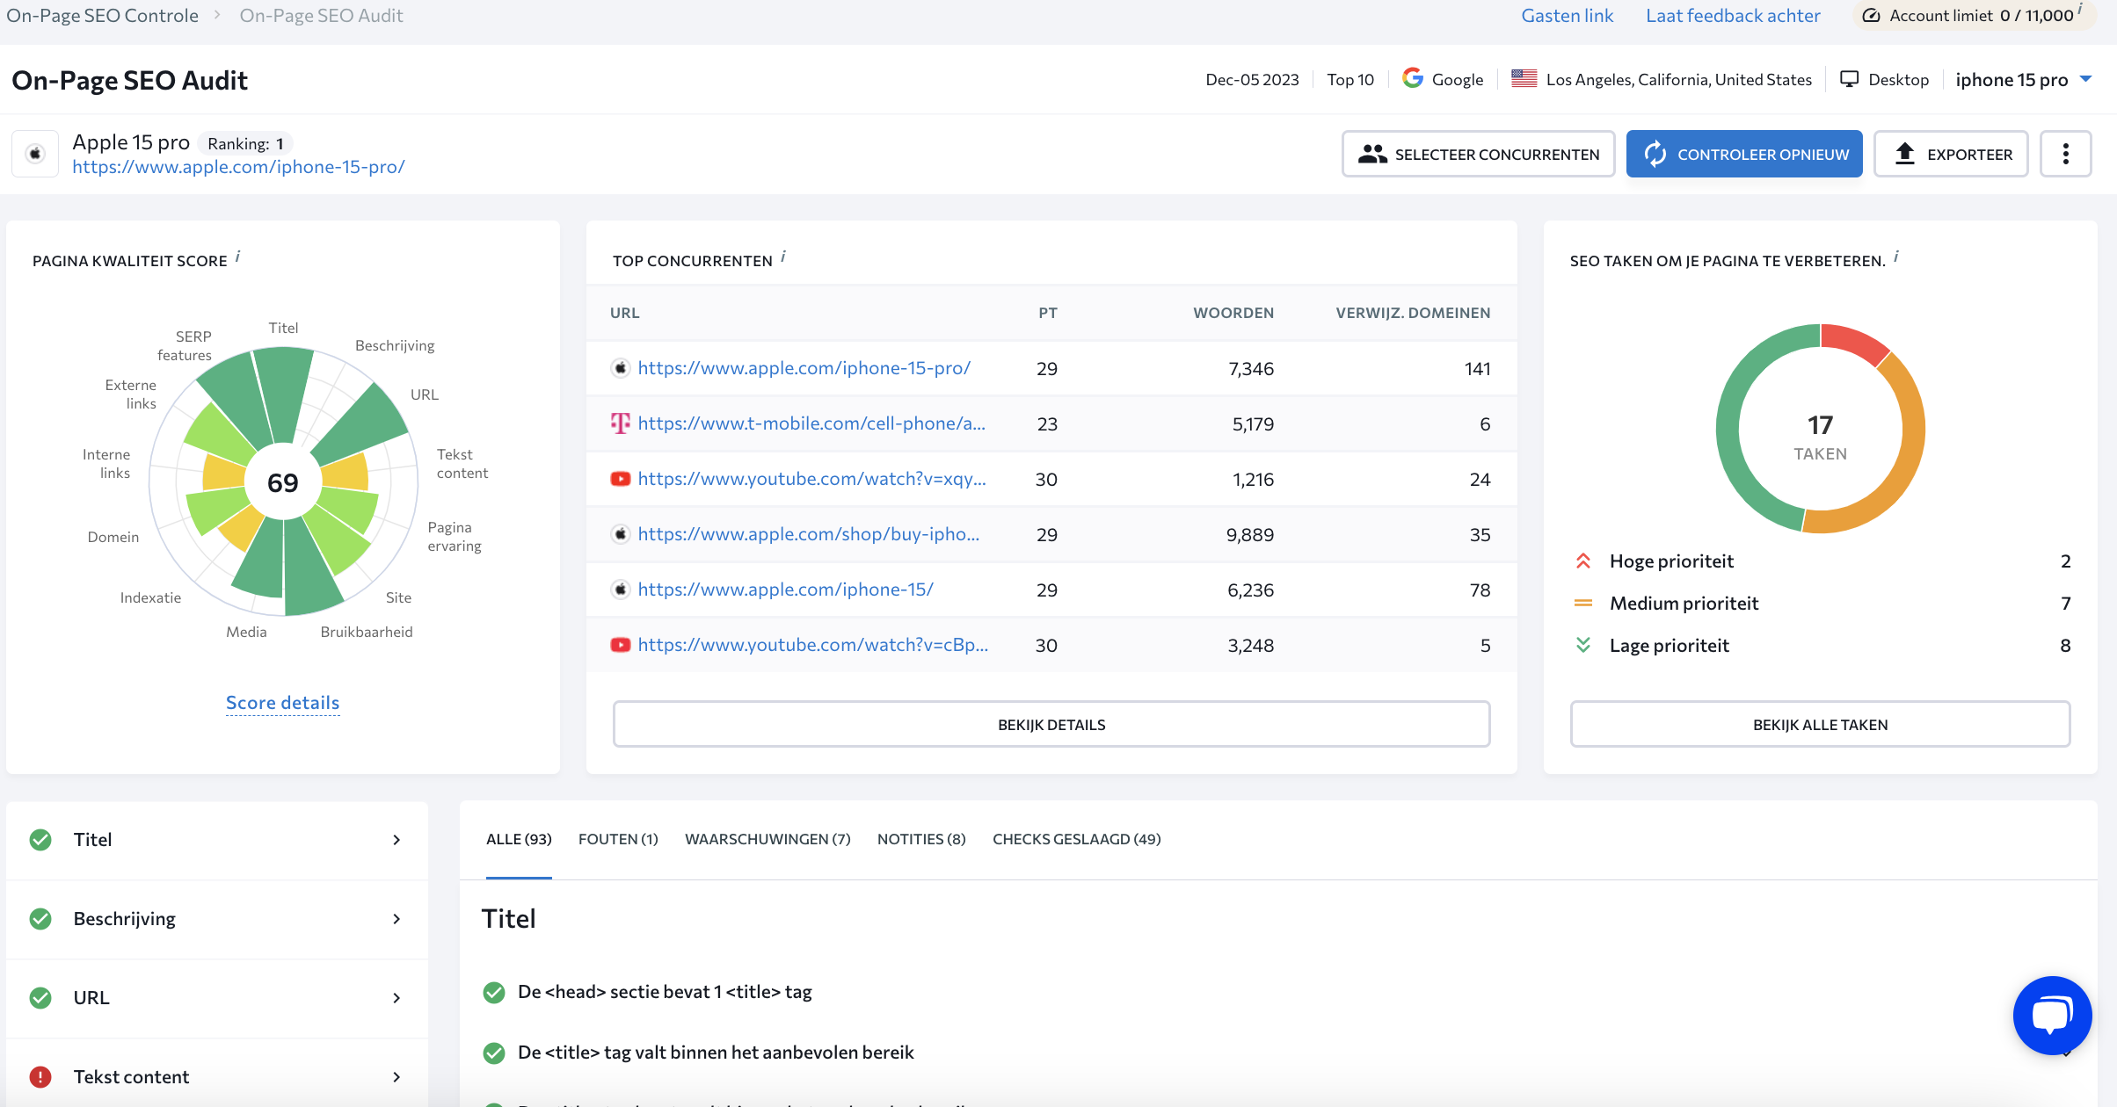
Task: Open t-mobile.com/cell-phone competitor link
Action: pos(811,423)
